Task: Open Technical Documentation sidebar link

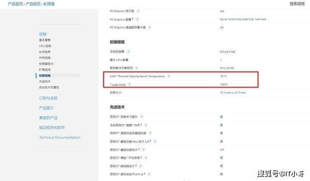Action: pyautogui.click(x=60, y=137)
